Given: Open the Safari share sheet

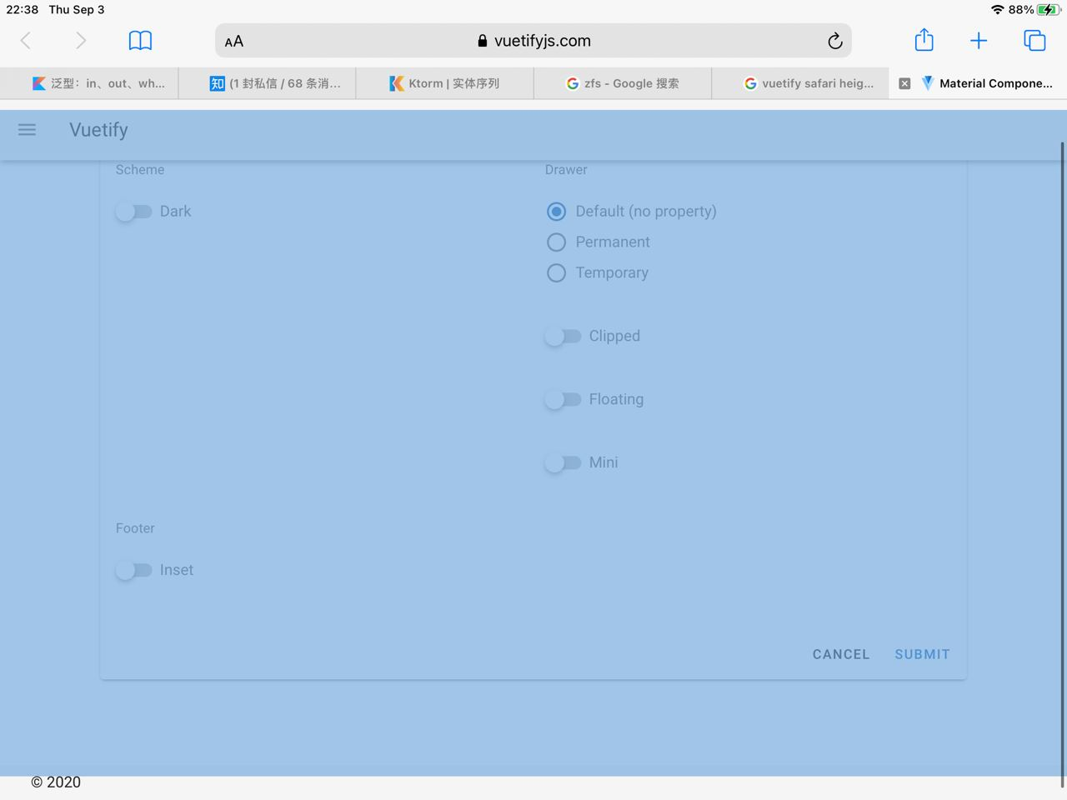Looking at the screenshot, I should (x=924, y=40).
